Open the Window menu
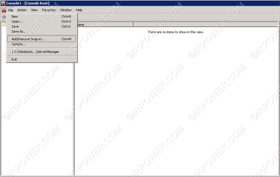The width and height of the screenshot is (280, 177). click(66, 10)
